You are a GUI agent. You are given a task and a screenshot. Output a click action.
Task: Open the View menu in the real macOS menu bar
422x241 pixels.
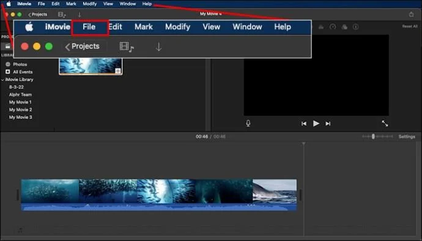coord(108,4)
